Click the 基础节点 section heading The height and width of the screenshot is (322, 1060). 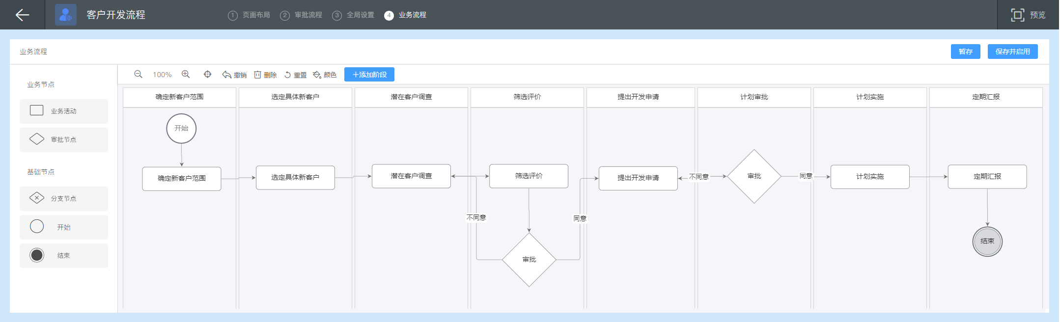(x=41, y=172)
